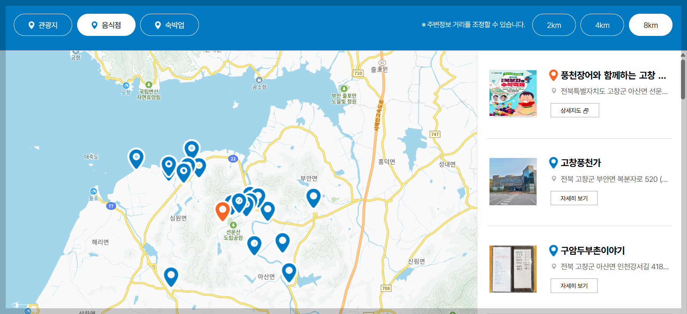Viewport: 687px width, 314px height.
Task: Click the northernmost blue restaurant pin on the coast
Action: tap(192, 149)
